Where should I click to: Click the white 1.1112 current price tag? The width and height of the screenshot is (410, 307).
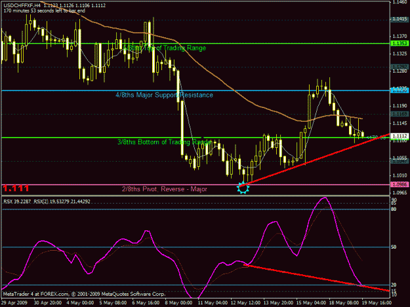pyautogui.click(x=400, y=136)
